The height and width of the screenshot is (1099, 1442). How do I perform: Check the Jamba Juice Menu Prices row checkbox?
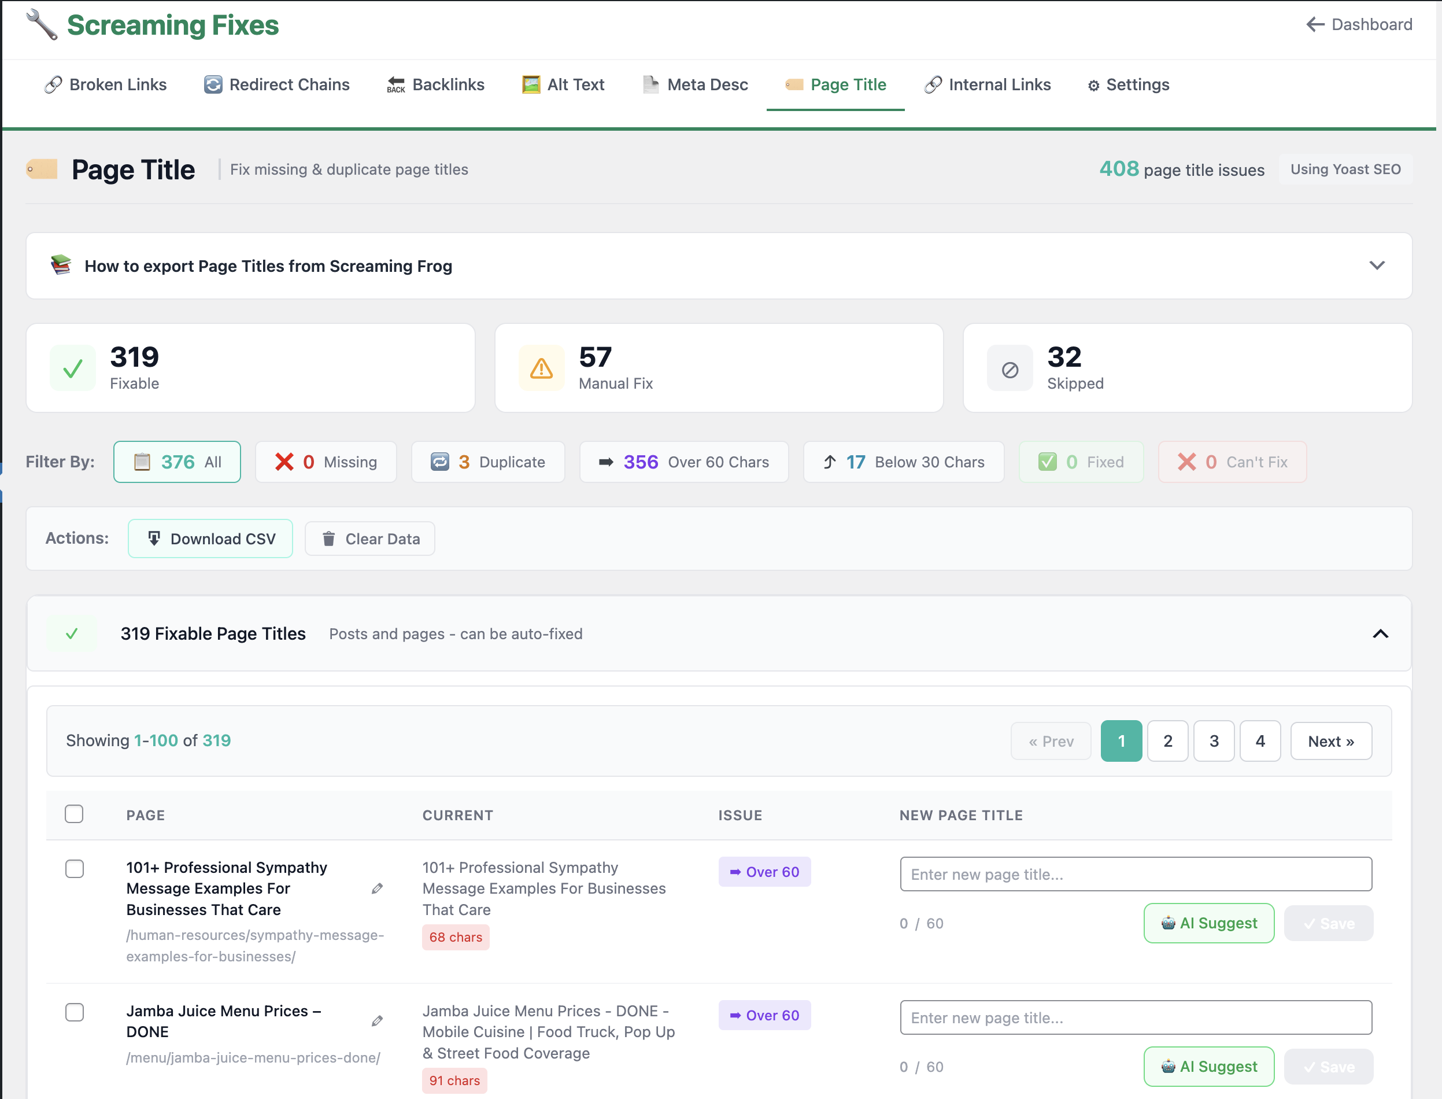coord(75,1012)
